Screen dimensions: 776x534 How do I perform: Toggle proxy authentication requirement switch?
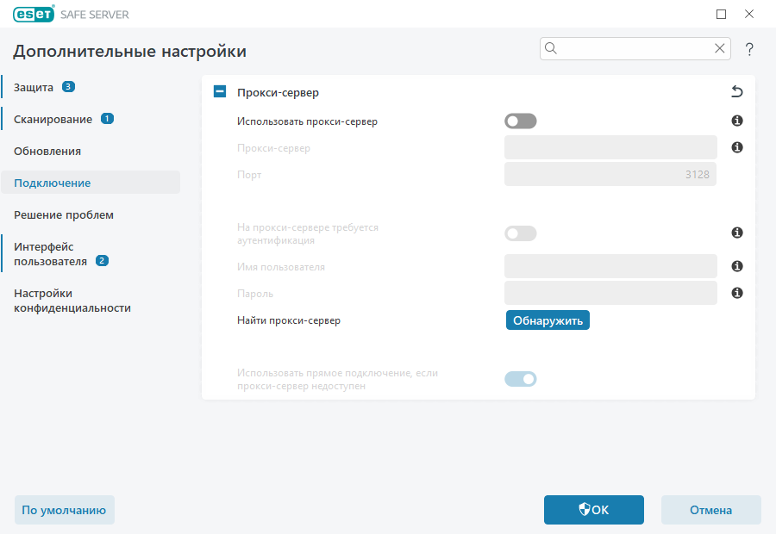[x=520, y=233]
